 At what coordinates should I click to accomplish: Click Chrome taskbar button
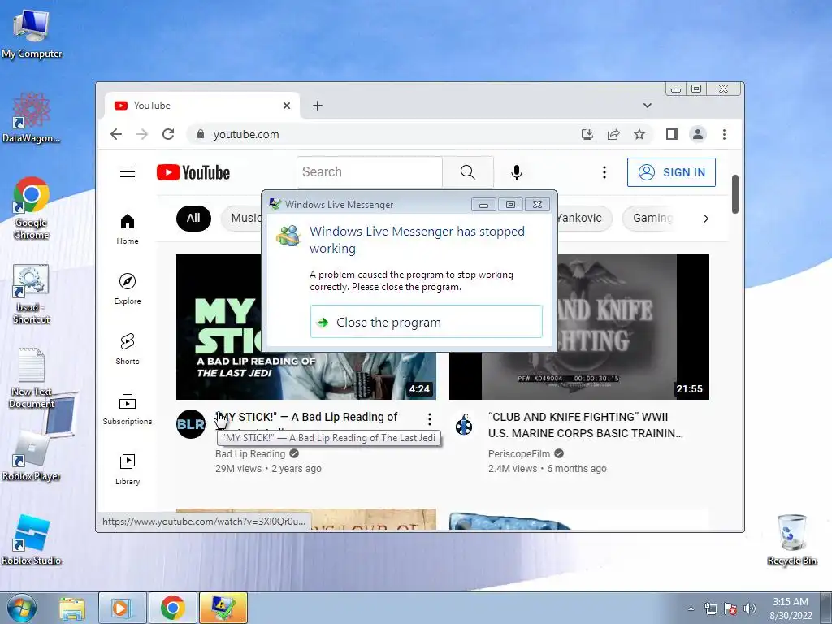click(172, 608)
